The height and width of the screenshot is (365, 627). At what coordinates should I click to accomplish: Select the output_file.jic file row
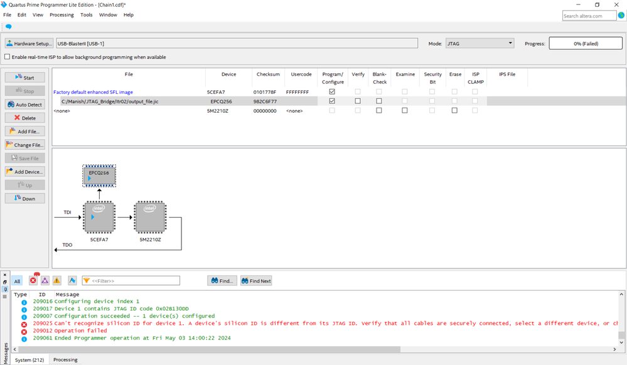point(110,101)
